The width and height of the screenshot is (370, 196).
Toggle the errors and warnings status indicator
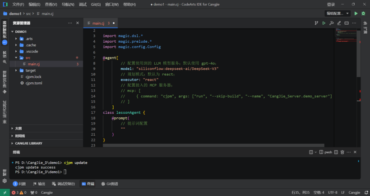pos(19,192)
